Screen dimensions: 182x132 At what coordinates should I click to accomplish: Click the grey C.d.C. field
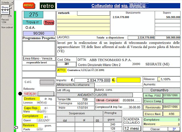pos(47,82)
